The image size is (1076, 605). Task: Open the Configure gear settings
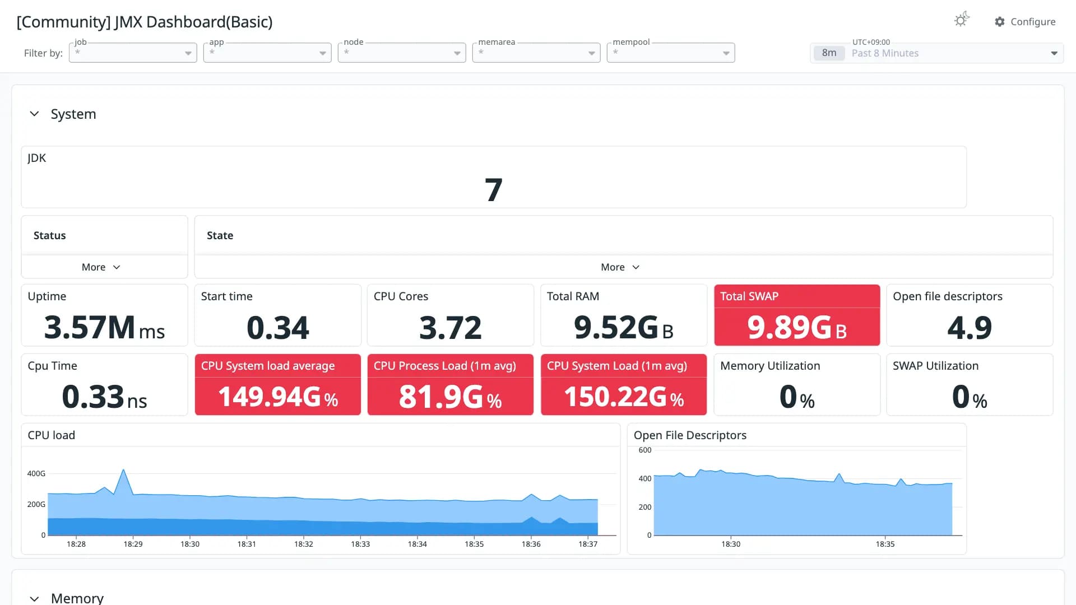coord(1025,21)
